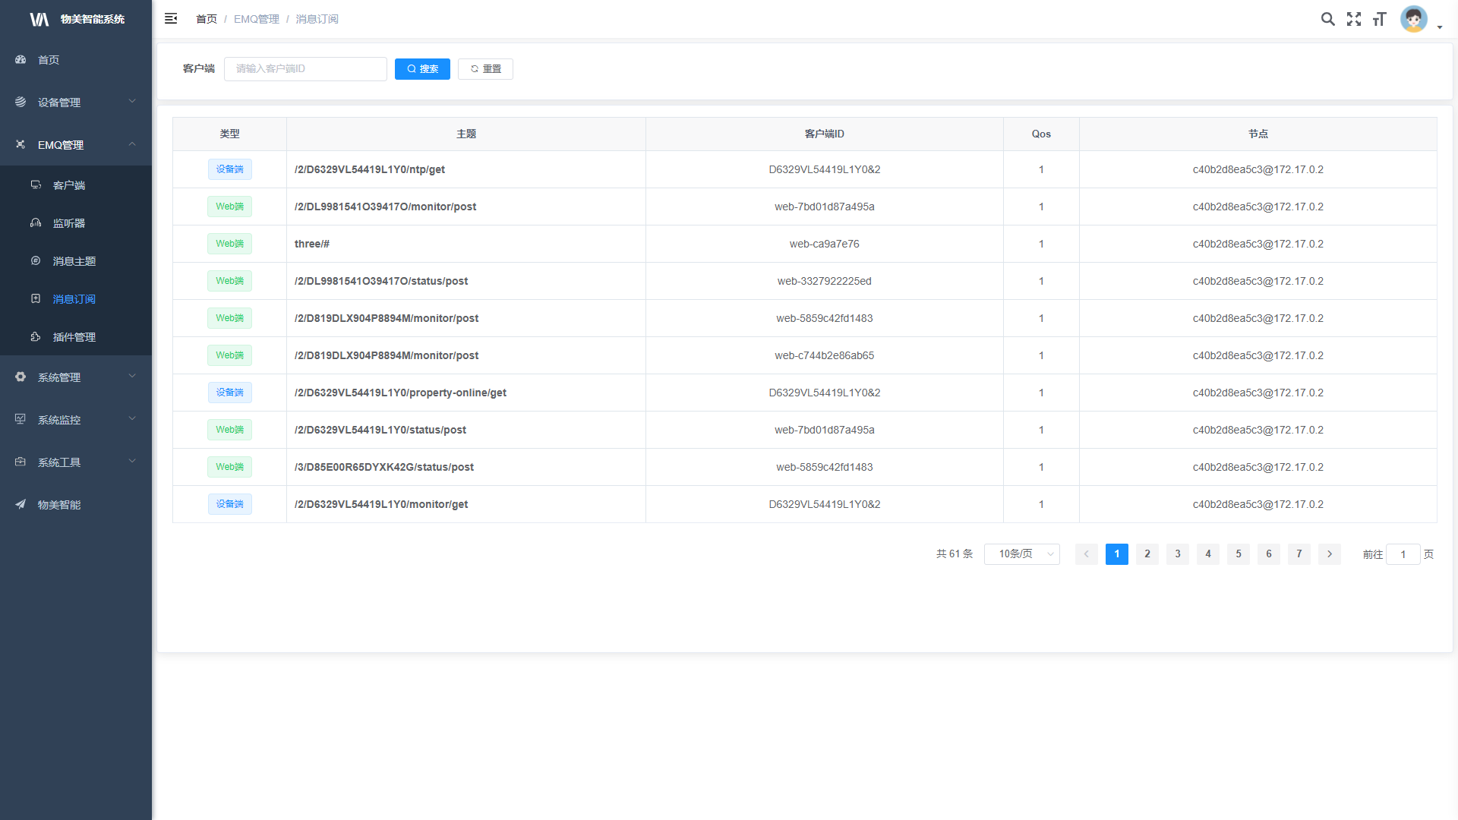Click the 重置 reset button

tap(485, 69)
